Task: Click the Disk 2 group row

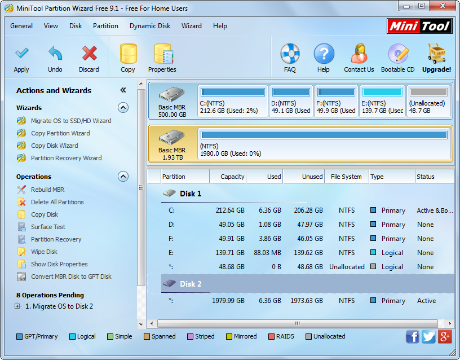Action: [x=300, y=284]
